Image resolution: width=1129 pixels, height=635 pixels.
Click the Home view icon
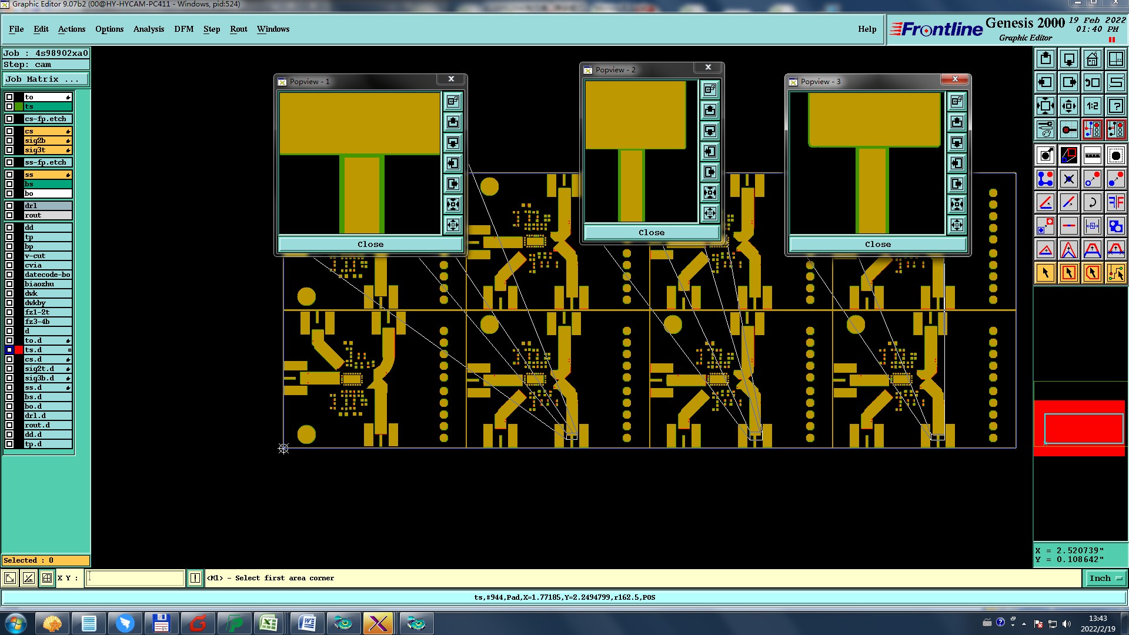pyautogui.click(x=1092, y=59)
